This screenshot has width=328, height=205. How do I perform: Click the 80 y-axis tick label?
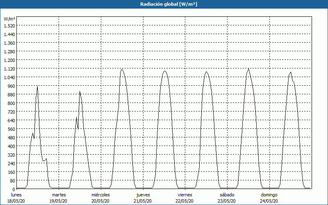(12, 180)
